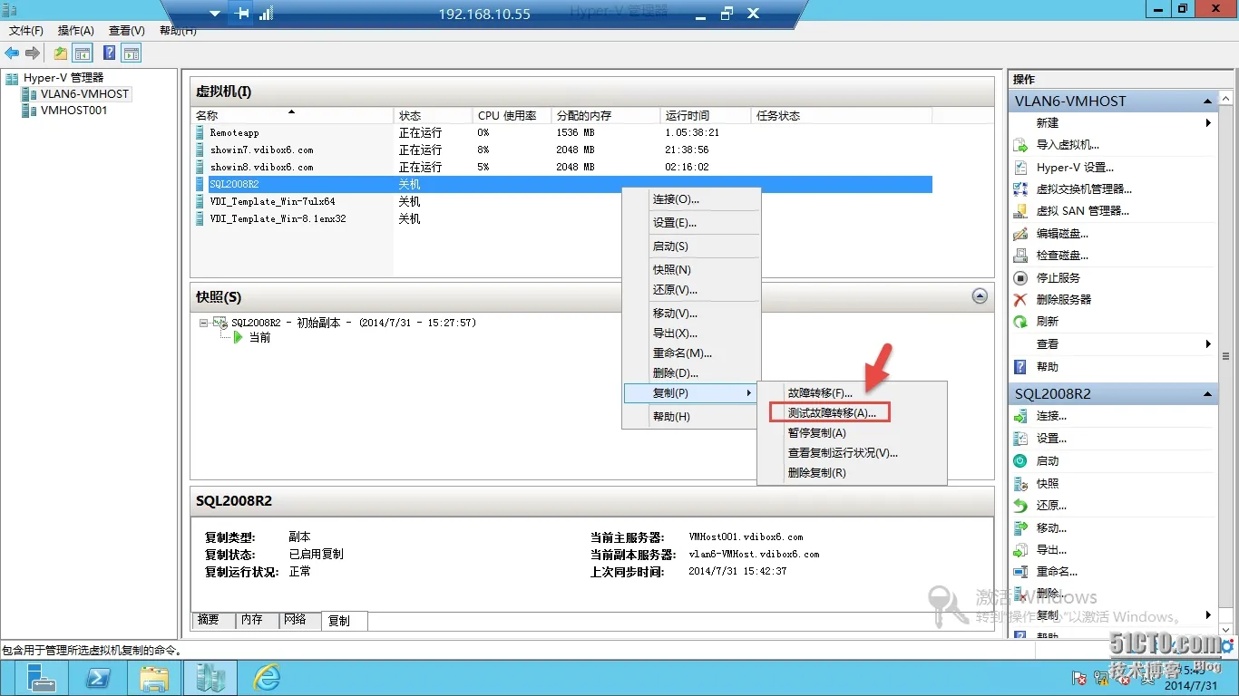Click 连接(O)... in the context menu

coord(676,199)
